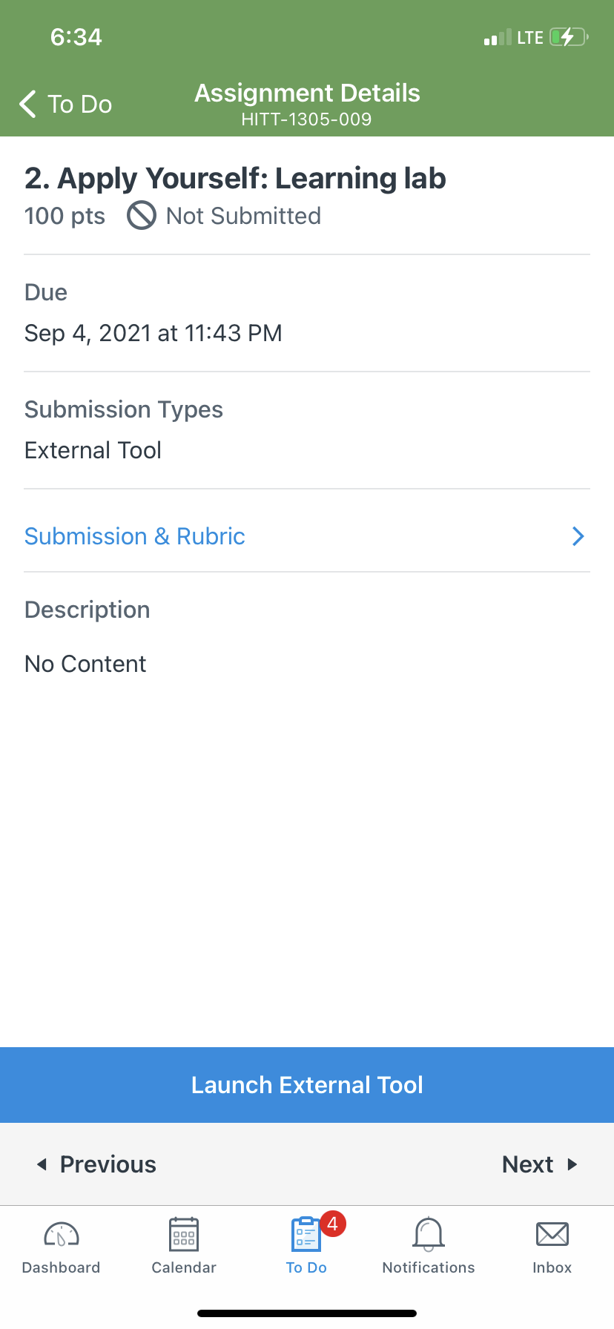Switch to the Calendar tab label
Viewport: 614px width, 1329px height.
(x=184, y=1267)
